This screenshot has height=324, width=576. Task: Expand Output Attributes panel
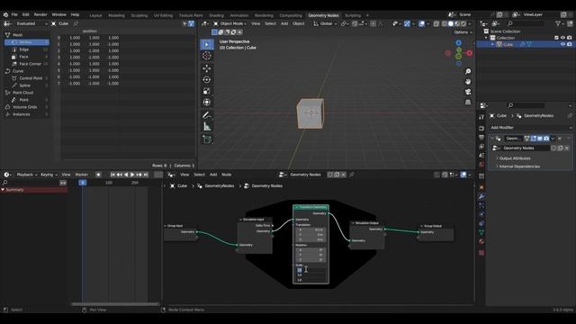(x=514, y=158)
